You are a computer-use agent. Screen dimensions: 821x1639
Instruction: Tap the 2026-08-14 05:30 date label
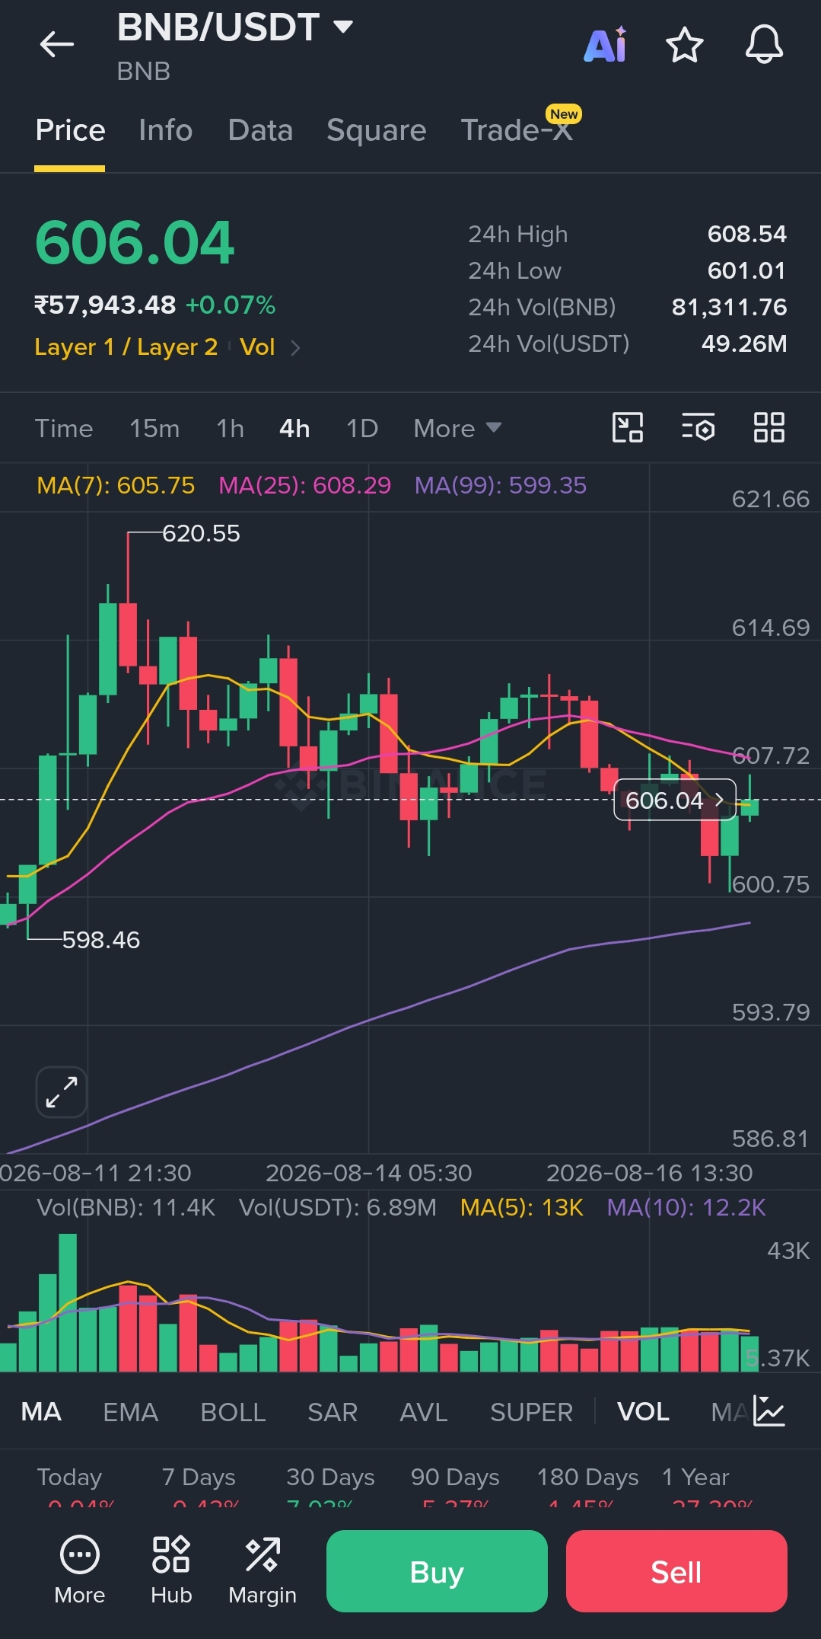tap(368, 1173)
